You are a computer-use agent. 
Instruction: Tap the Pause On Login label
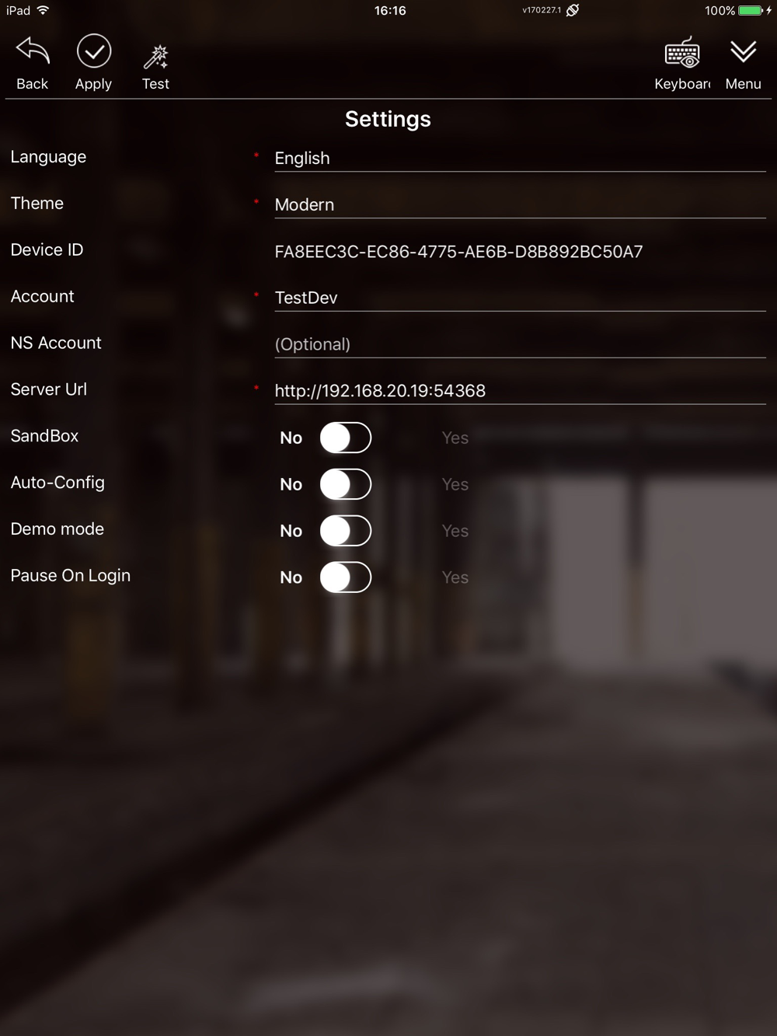pyautogui.click(x=71, y=577)
